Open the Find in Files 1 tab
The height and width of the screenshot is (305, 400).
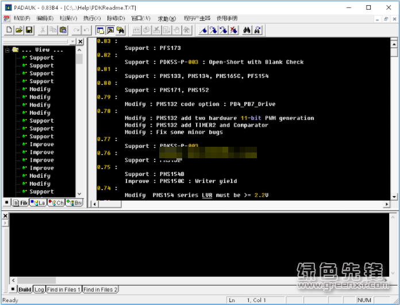pyautogui.click(x=64, y=290)
